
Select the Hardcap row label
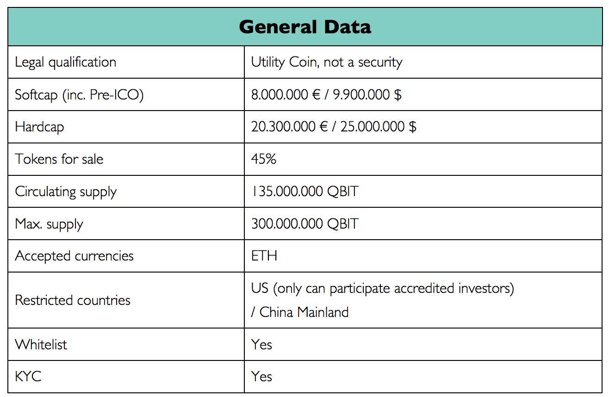[x=39, y=127]
